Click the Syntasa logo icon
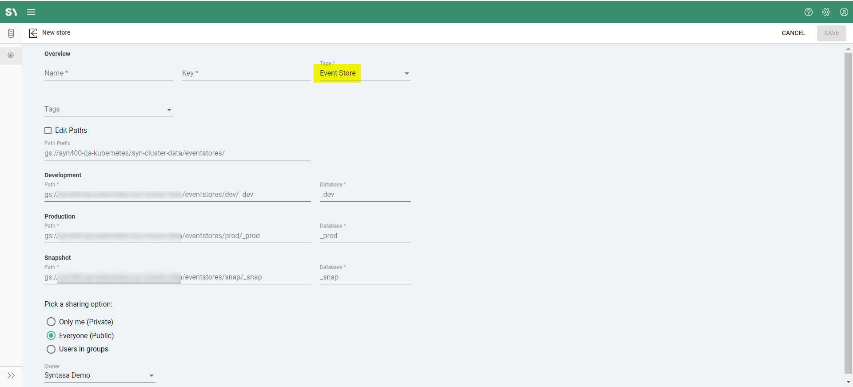 [11, 12]
